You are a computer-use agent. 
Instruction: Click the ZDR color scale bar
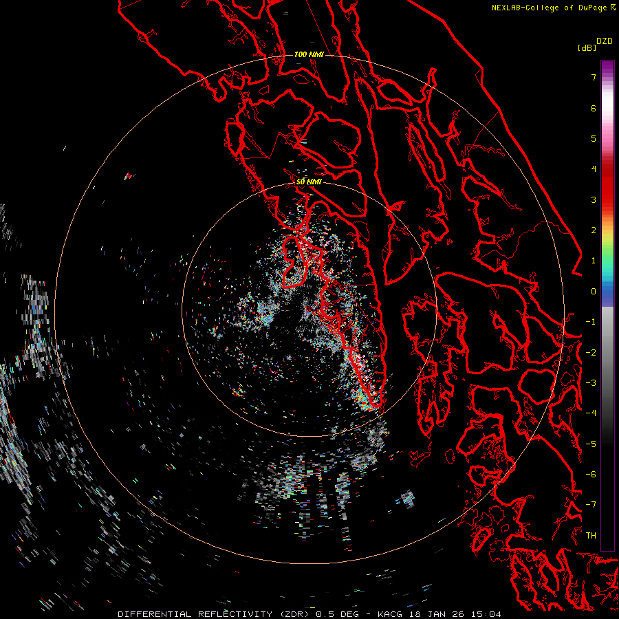click(607, 305)
